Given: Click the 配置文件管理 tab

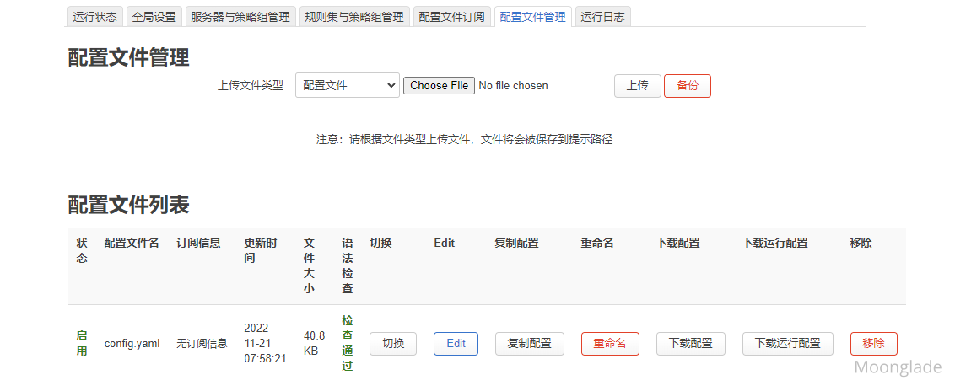Looking at the screenshot, I should click(x=532, y=17).
